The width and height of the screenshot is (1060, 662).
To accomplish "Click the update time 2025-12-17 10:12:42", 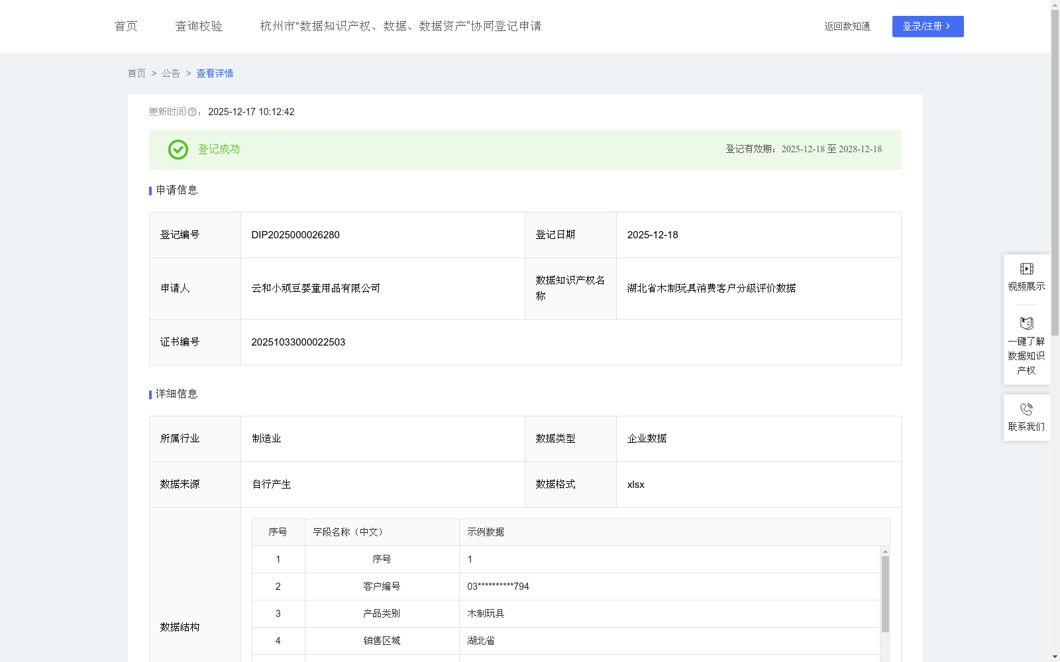I will tap(251, 112).
